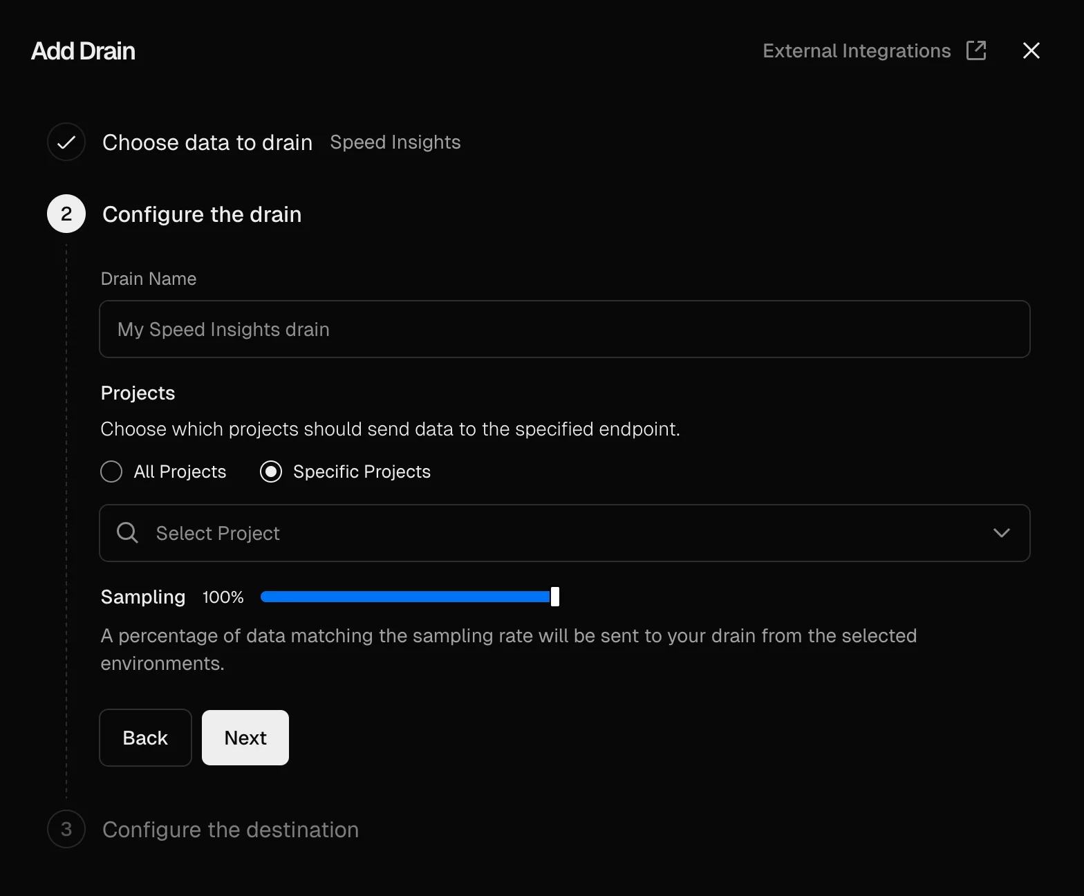The image size is (1084, 896).
Task: Select the Specific Projects radio option
Action: coord(271,472)
